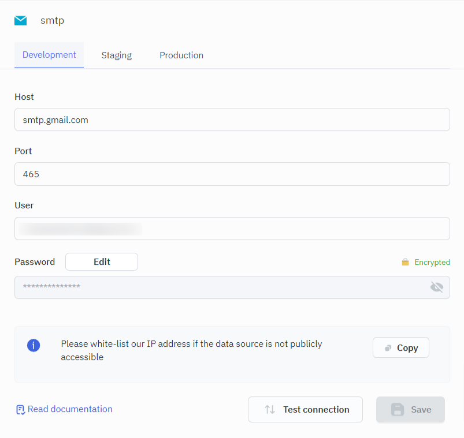Click the yellow lock icon
The height and width of the screenshot is (438, 464).
pyautogui.click(x=405, y=262)
